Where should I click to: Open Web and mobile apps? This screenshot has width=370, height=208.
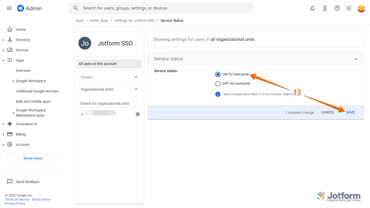(x=33, y=101)
